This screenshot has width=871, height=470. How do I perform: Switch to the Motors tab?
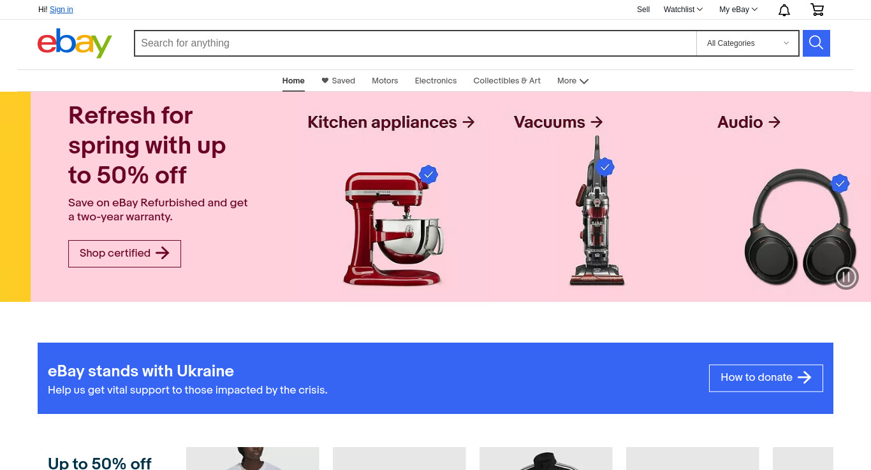point(385,81)
